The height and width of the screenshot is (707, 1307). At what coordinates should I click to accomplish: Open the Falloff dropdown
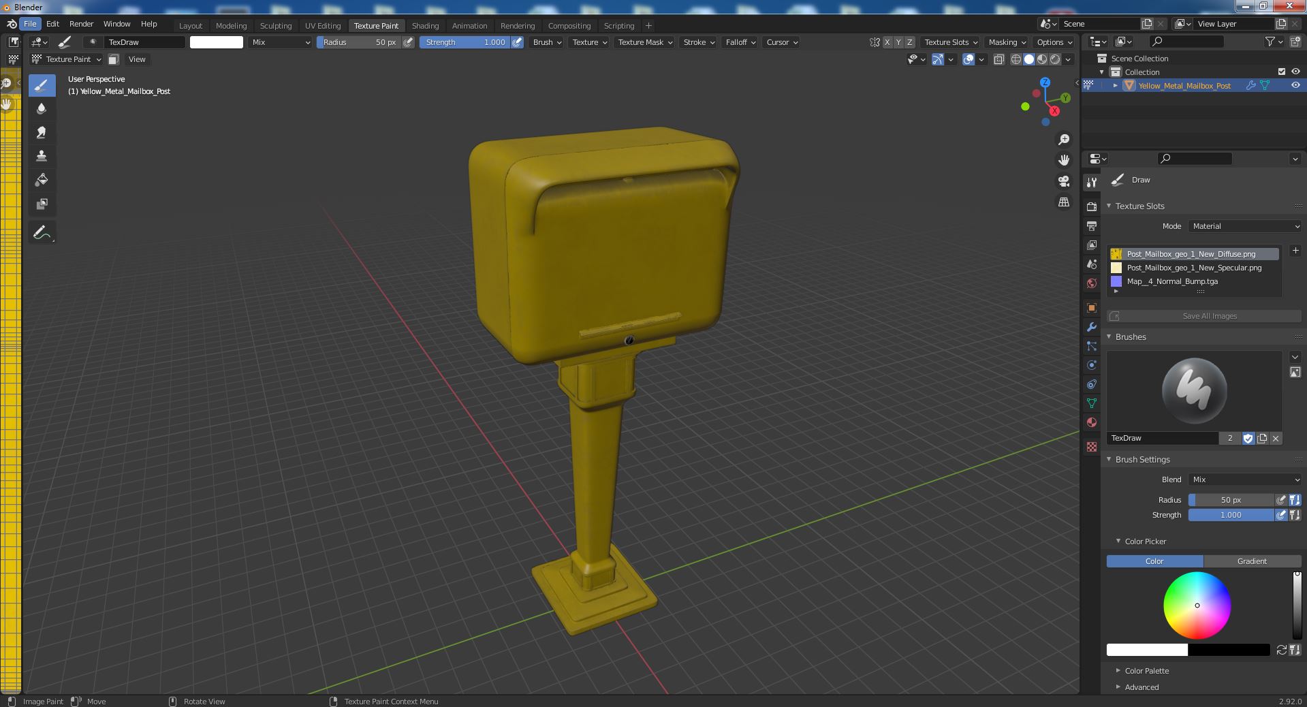point(740,42)
